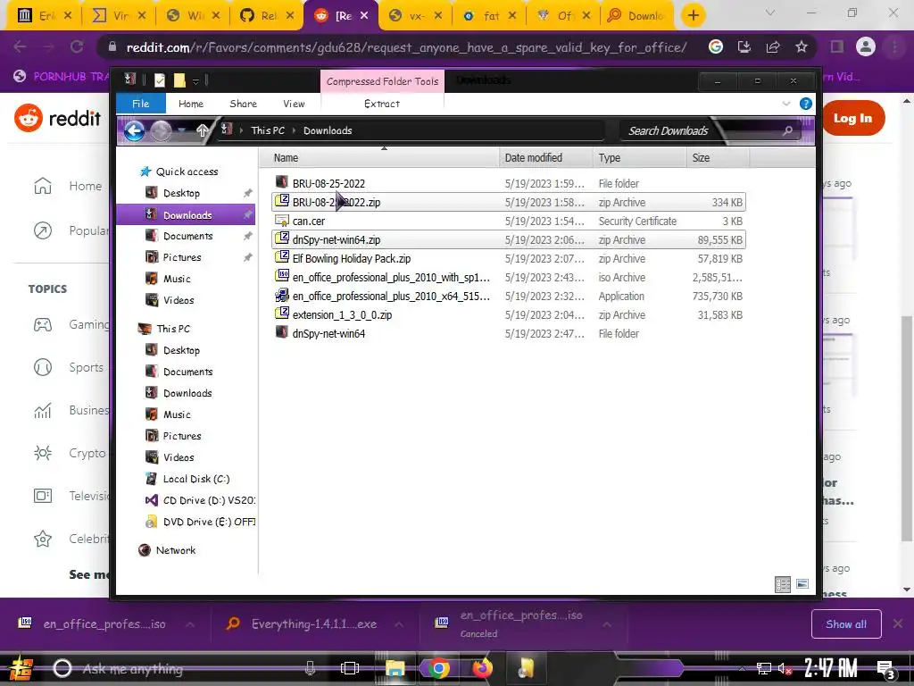Open Firefox from the taskbar
914x686 pixels.
[482, 668]
